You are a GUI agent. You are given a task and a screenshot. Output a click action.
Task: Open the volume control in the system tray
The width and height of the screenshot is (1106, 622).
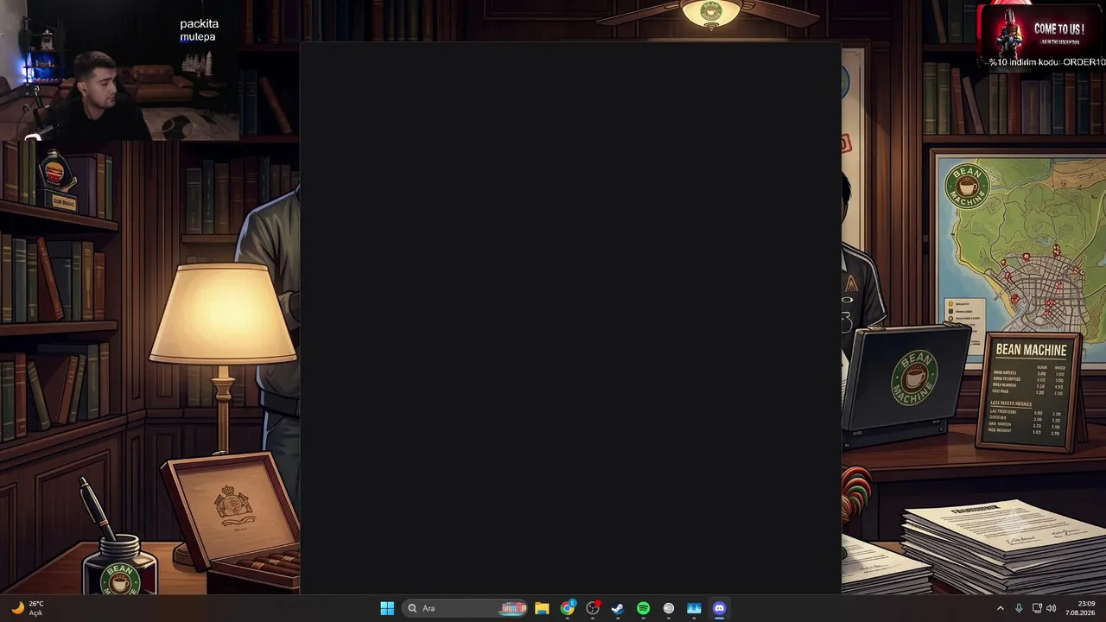[1052, 608]
